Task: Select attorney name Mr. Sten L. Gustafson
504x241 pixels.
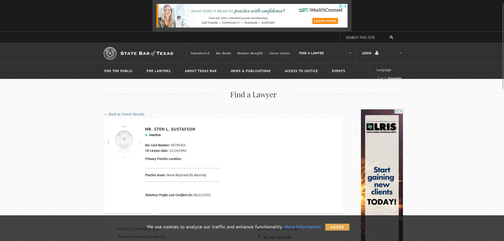Action: [x=170, y=129]
